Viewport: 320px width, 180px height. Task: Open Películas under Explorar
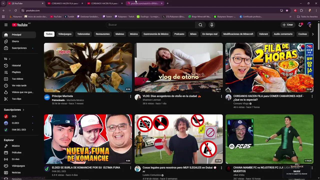click(19, 152)
